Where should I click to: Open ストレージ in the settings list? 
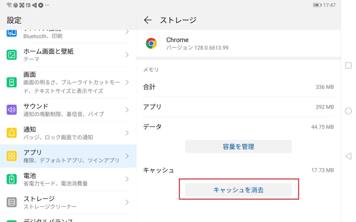(68, 202)
